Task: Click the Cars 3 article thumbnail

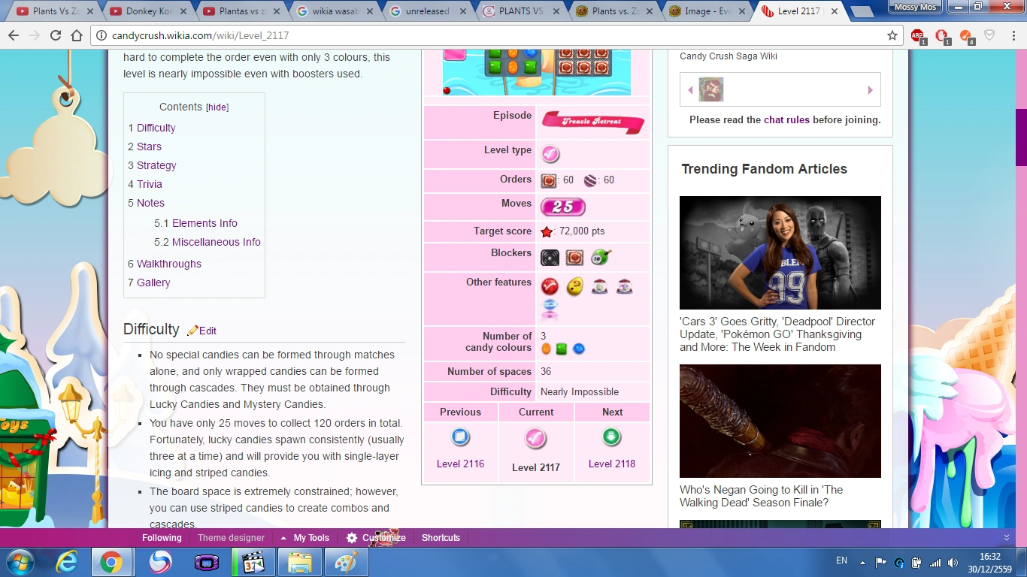Action: pos(780,252)
